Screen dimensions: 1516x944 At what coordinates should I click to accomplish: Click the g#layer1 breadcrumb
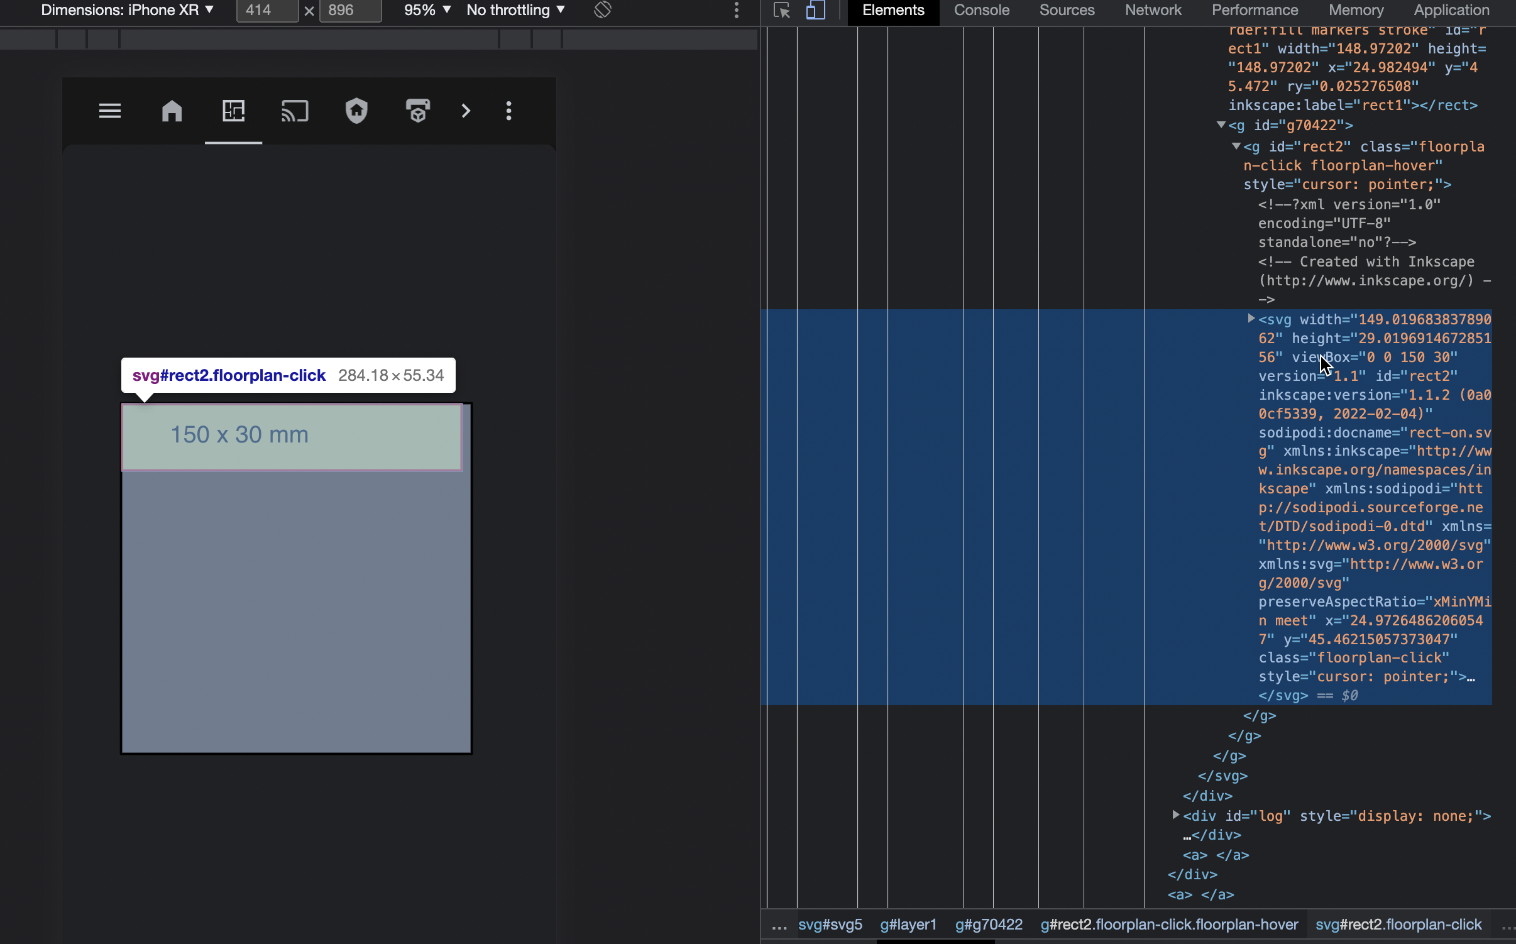coord(908,925)
